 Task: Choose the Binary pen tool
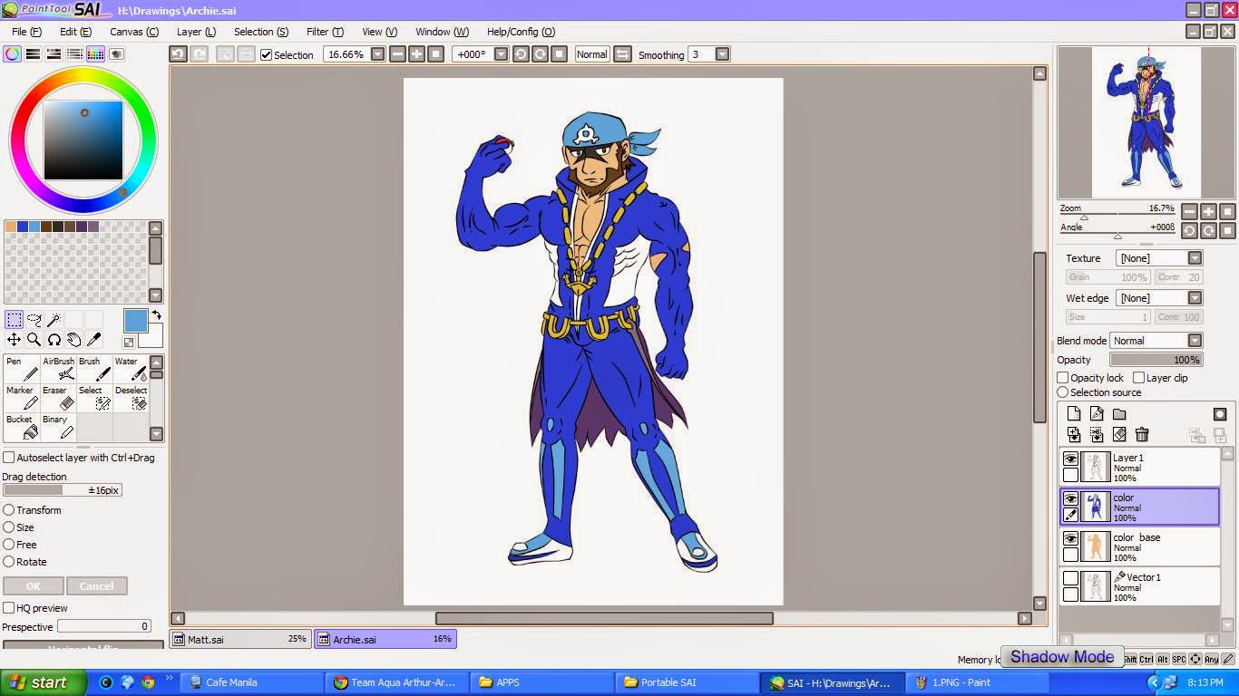(59, 427)
